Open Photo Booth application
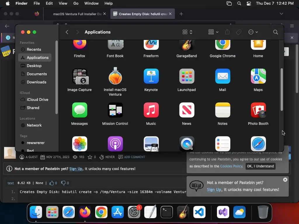This screenshot has width=299, height=224. tap(258, 110)
